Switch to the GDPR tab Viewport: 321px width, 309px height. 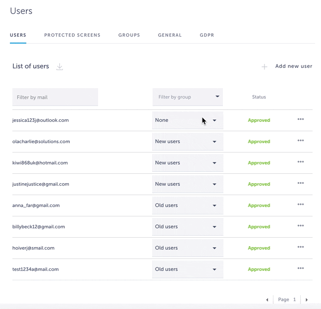(x=207, y=35)
